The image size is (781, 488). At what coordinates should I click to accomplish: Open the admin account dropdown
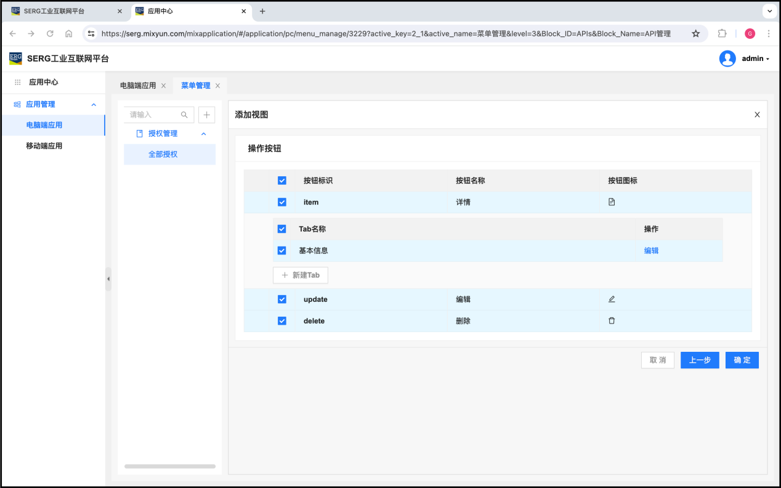tap(755, 59)
